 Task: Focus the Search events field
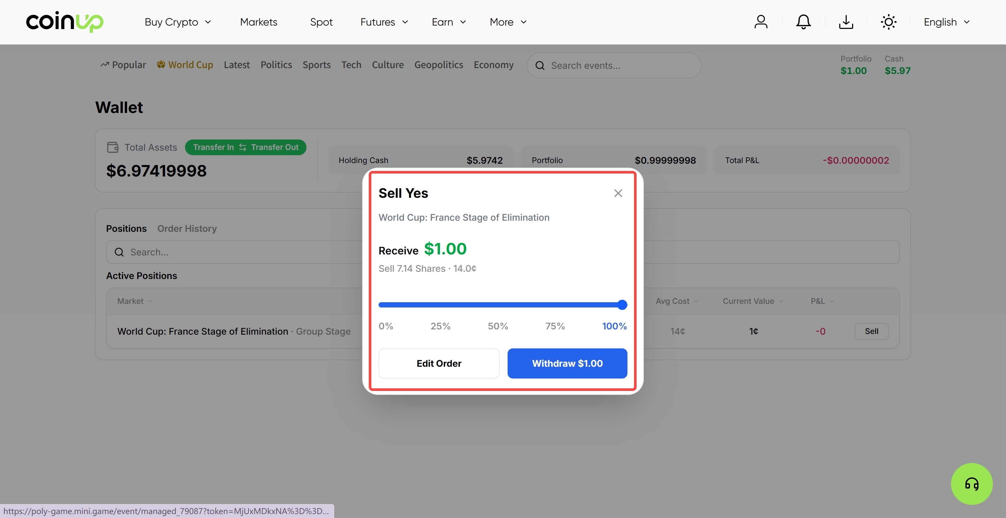tap(614, 65)
